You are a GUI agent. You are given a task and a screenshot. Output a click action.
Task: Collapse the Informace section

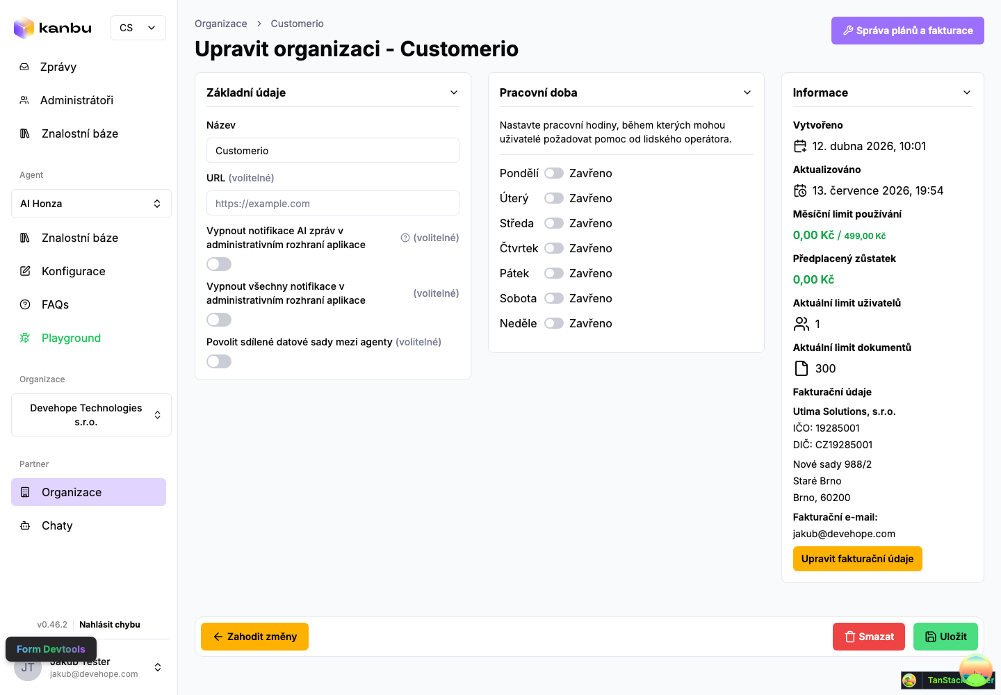967,92
